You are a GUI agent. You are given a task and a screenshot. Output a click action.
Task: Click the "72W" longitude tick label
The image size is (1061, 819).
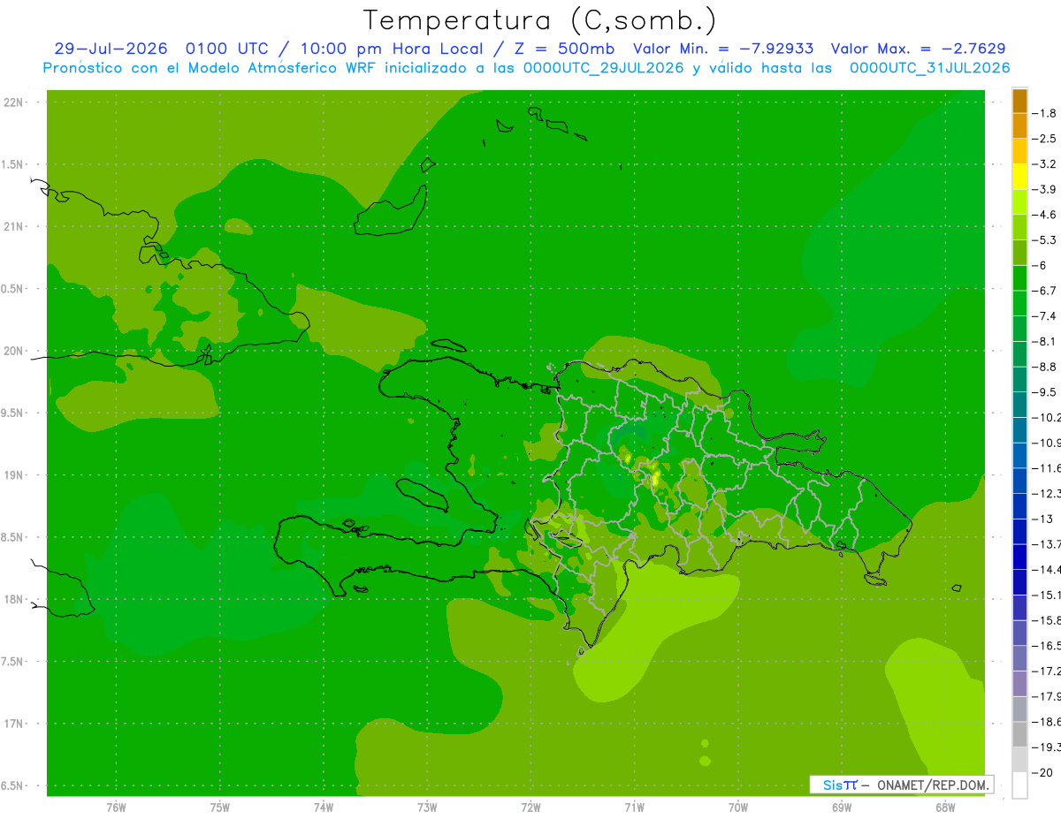click(531, 807)
